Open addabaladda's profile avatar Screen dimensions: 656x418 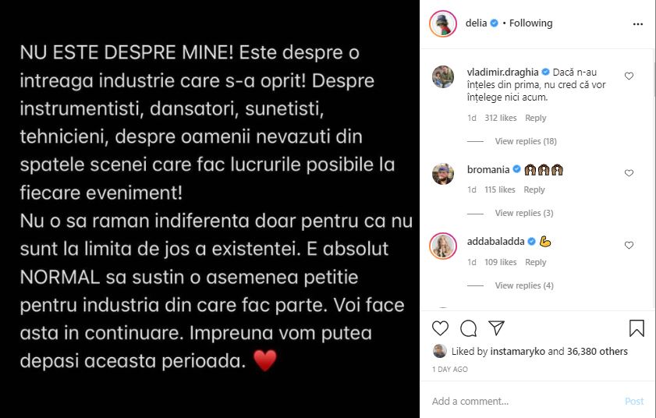[442, 246]
